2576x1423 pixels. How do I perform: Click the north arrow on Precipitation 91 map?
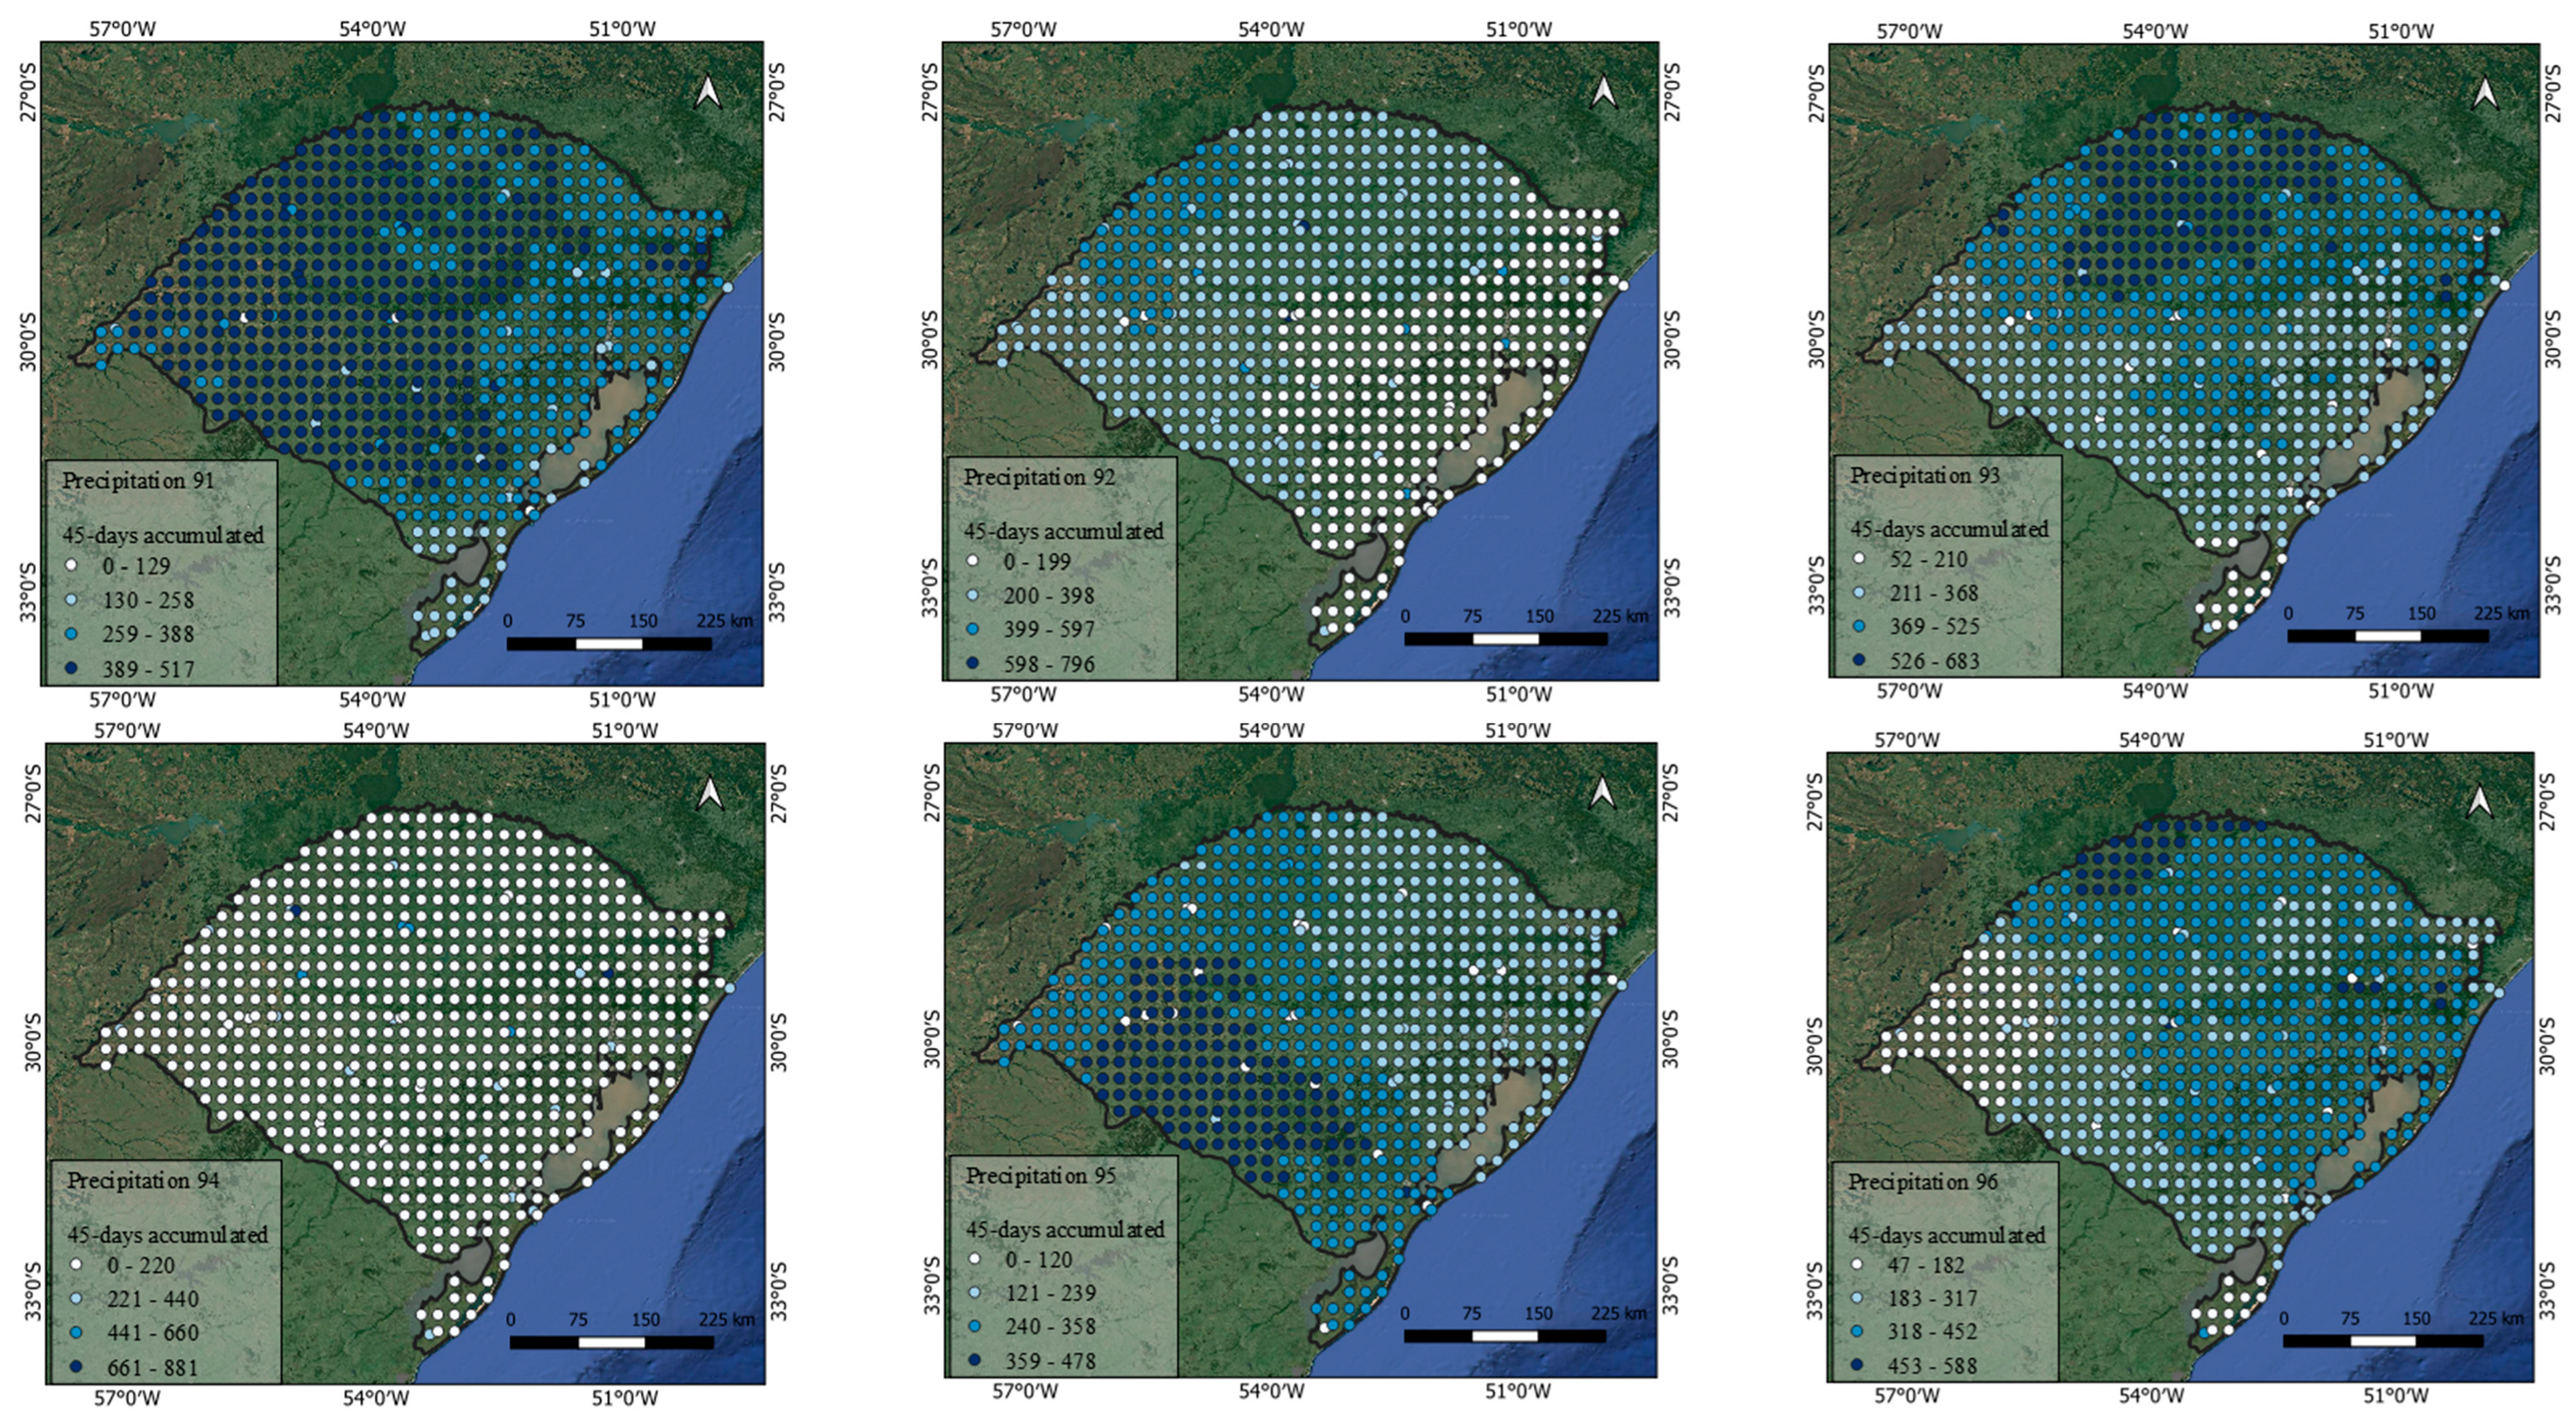pyautogui.click(x=708, y=92)
